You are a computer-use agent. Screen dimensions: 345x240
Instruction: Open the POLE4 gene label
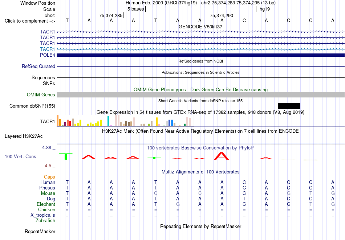tap(47, 55)
